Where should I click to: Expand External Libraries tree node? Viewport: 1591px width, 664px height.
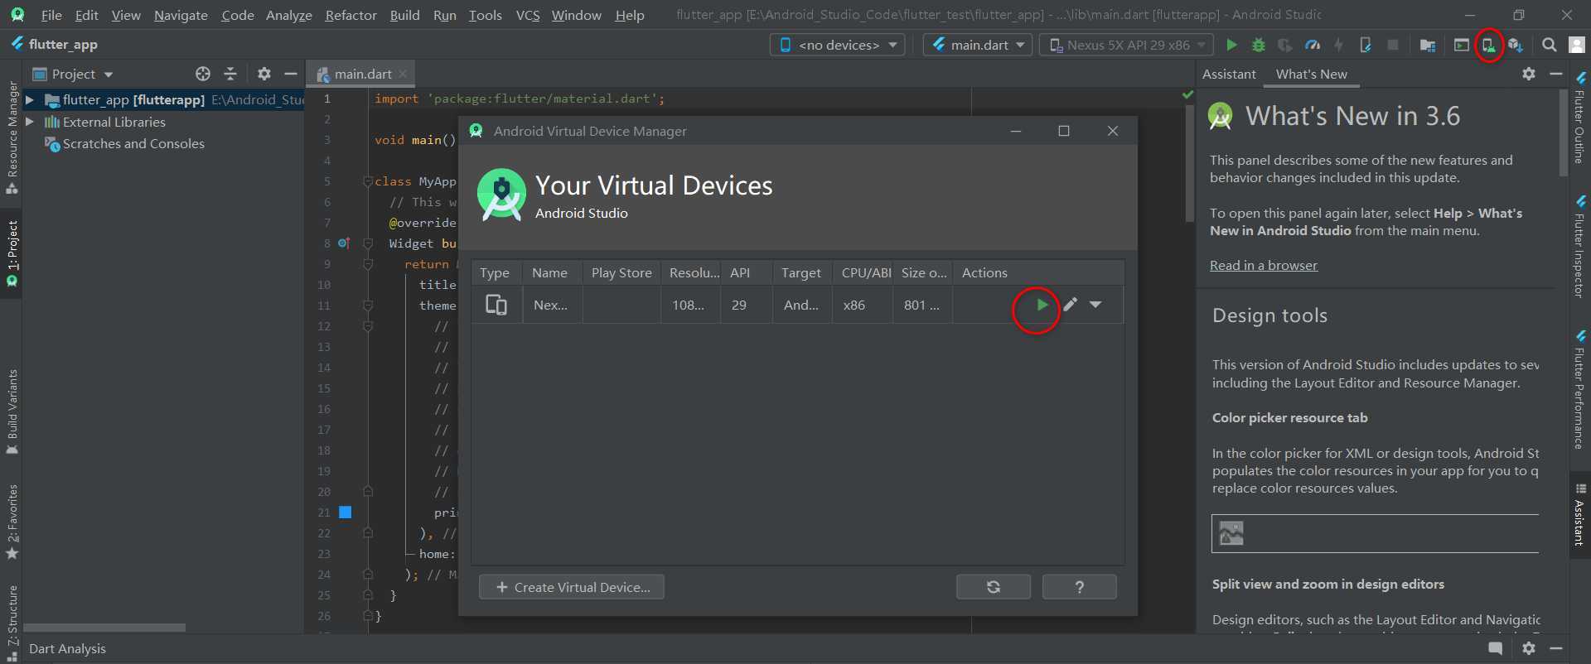[30, 122]
